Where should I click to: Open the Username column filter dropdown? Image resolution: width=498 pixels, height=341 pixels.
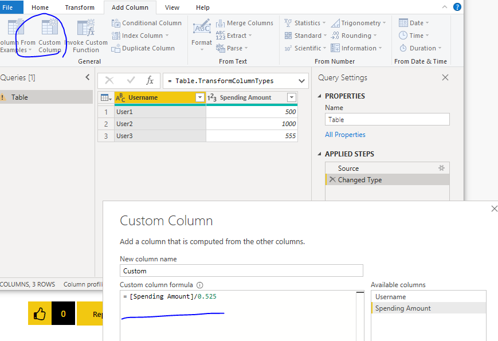pyautogui.click(x=200, y=97)
